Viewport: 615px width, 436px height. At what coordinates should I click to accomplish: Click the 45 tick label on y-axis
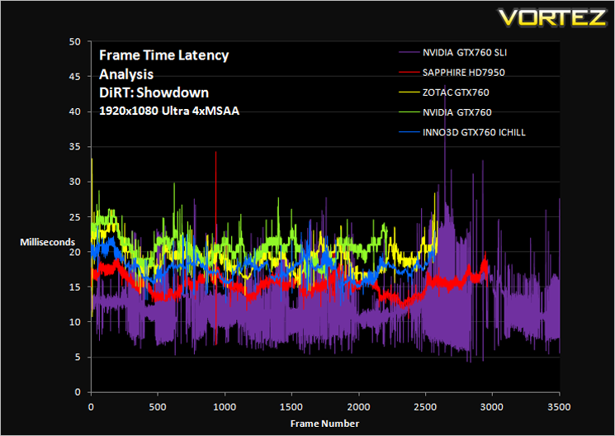click(x=74, y=77)
